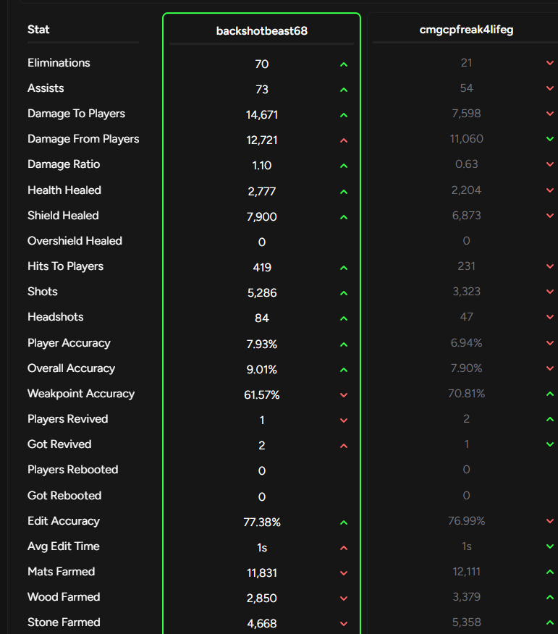Click the Stat column header
The height and width of the screenshot is (634, 558).
38,29
